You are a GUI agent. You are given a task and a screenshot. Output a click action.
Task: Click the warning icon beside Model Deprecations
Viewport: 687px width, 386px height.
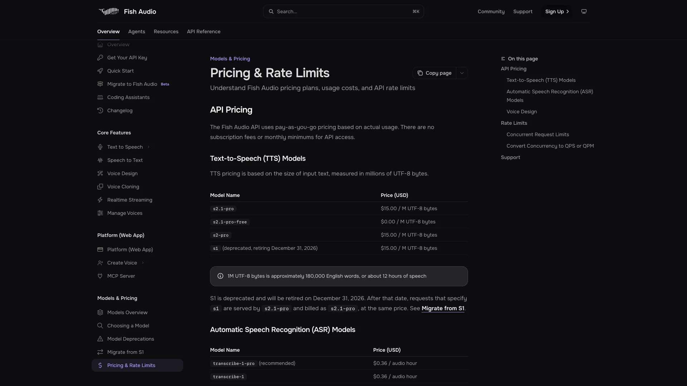coord(100,339)
